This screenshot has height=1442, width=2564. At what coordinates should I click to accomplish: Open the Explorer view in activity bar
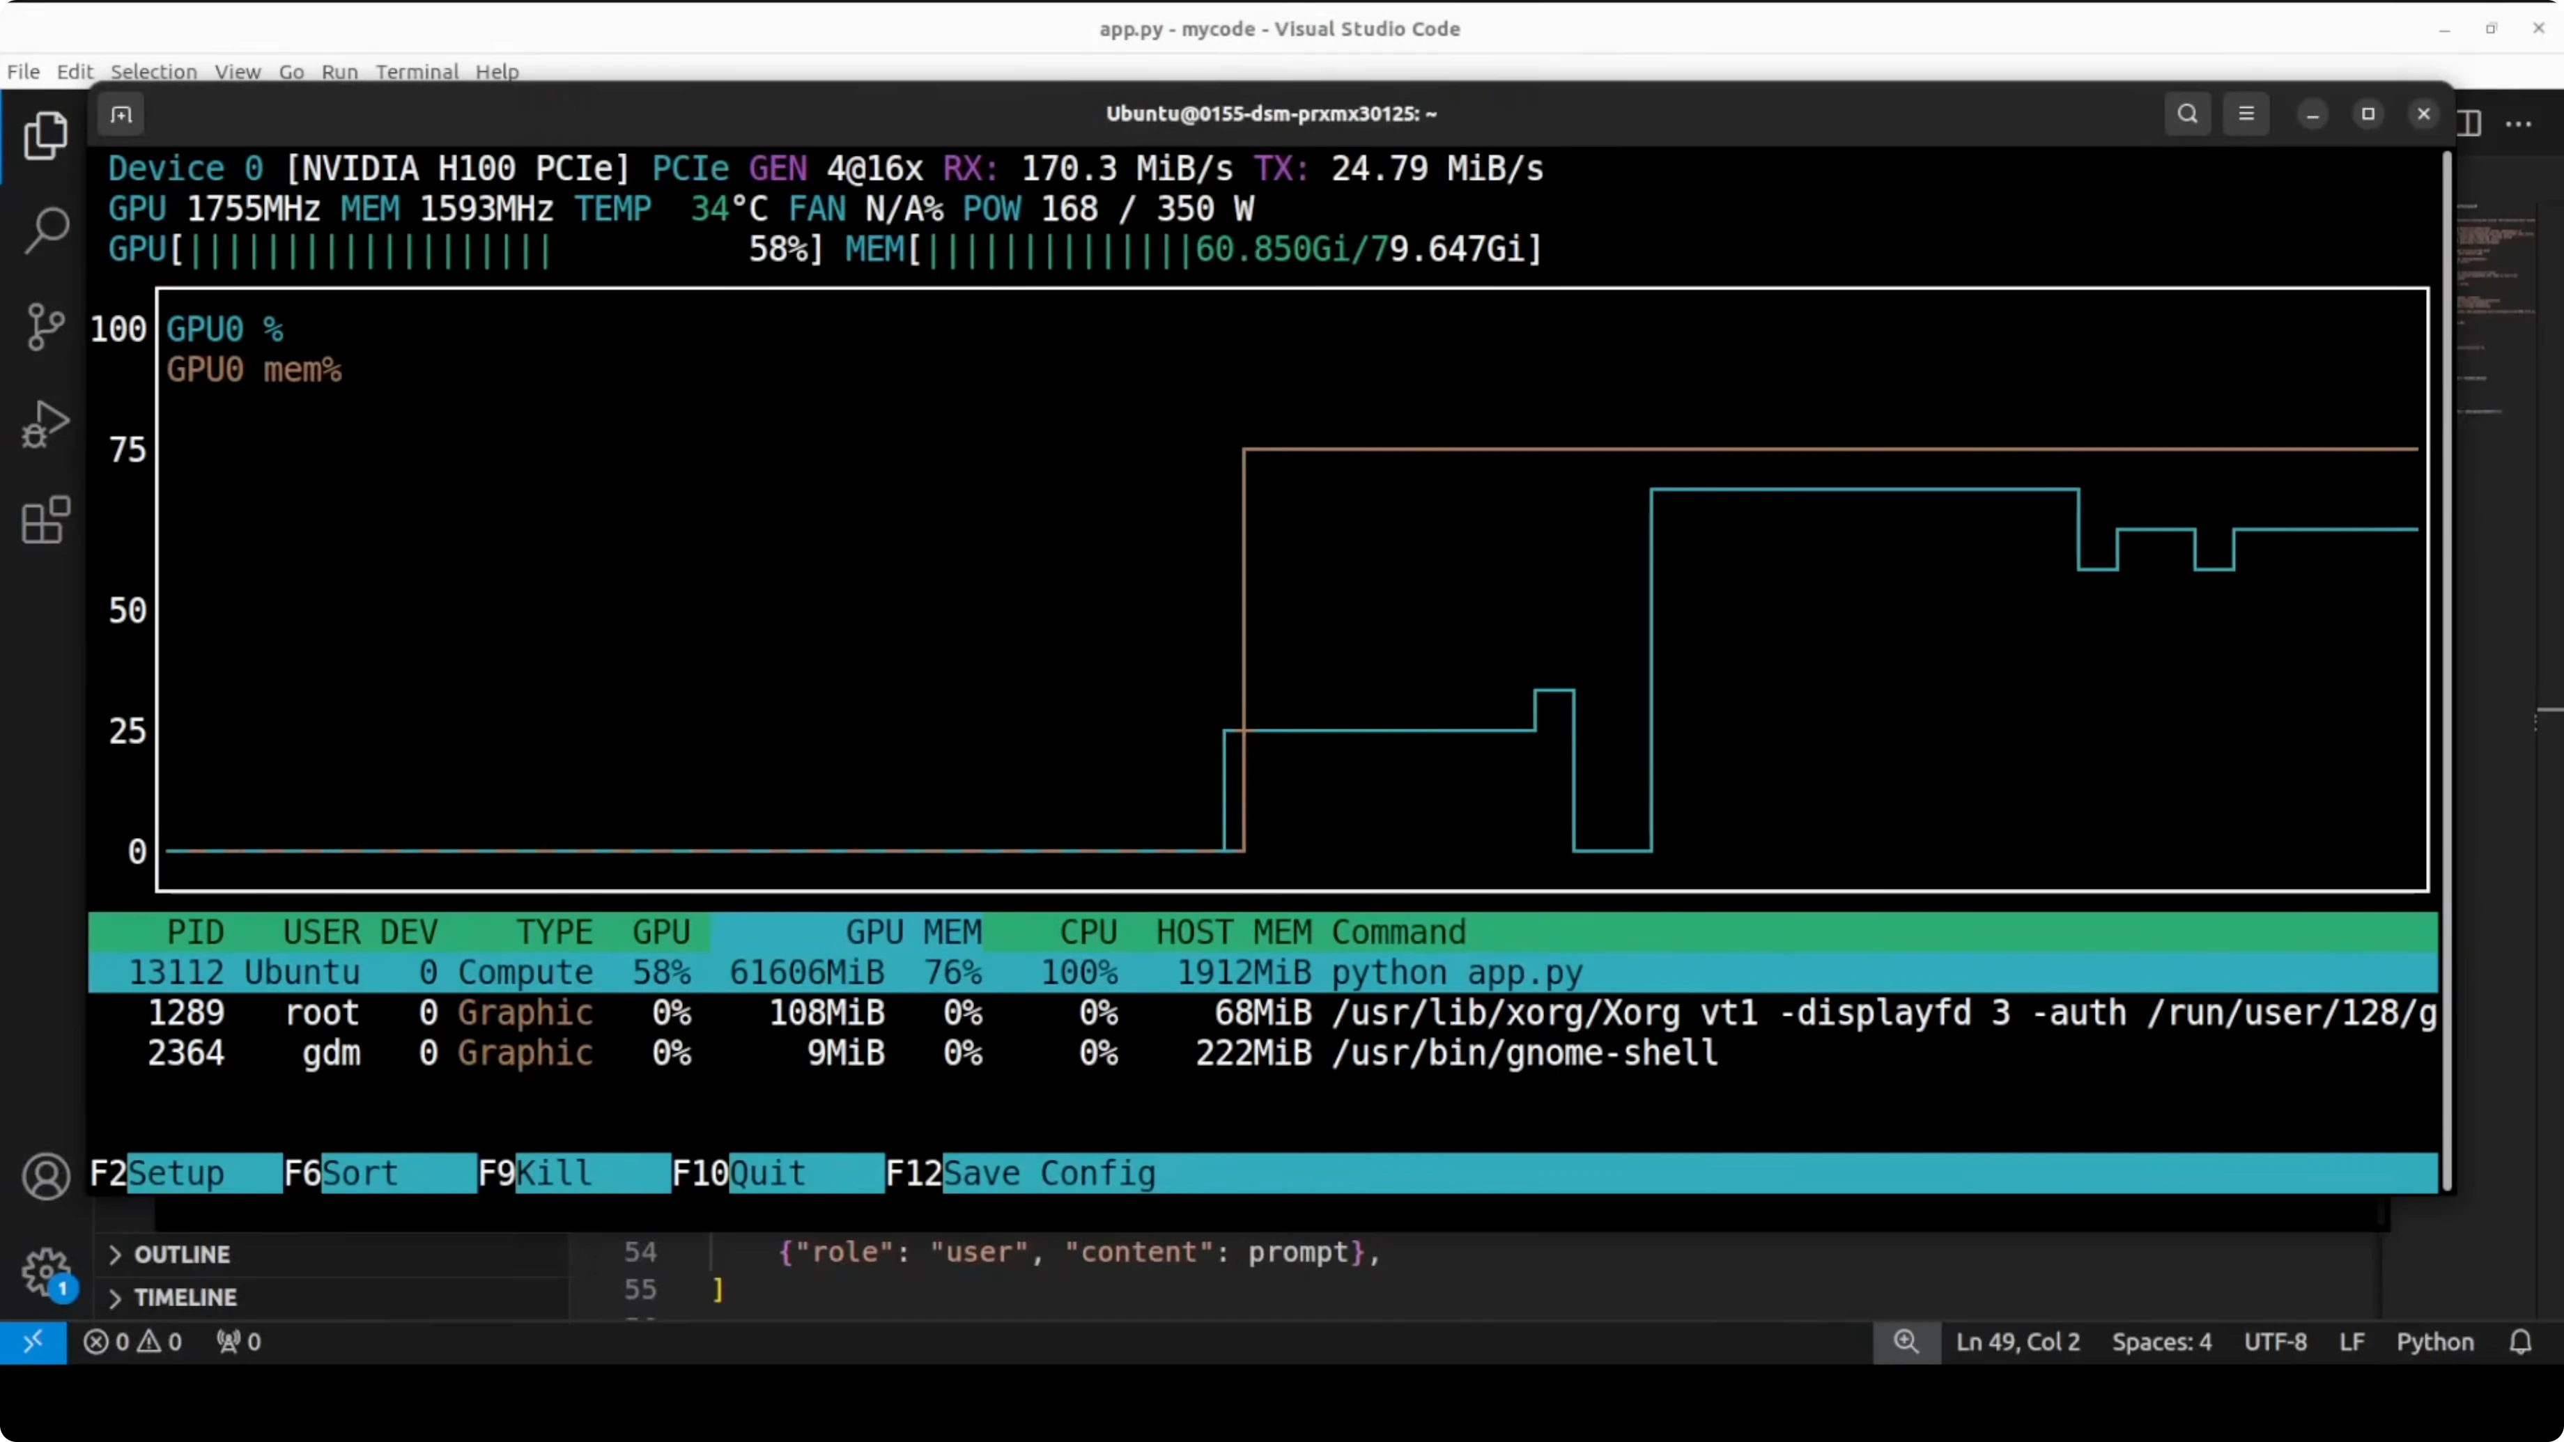pyautogui.click(x=45, y=134)
